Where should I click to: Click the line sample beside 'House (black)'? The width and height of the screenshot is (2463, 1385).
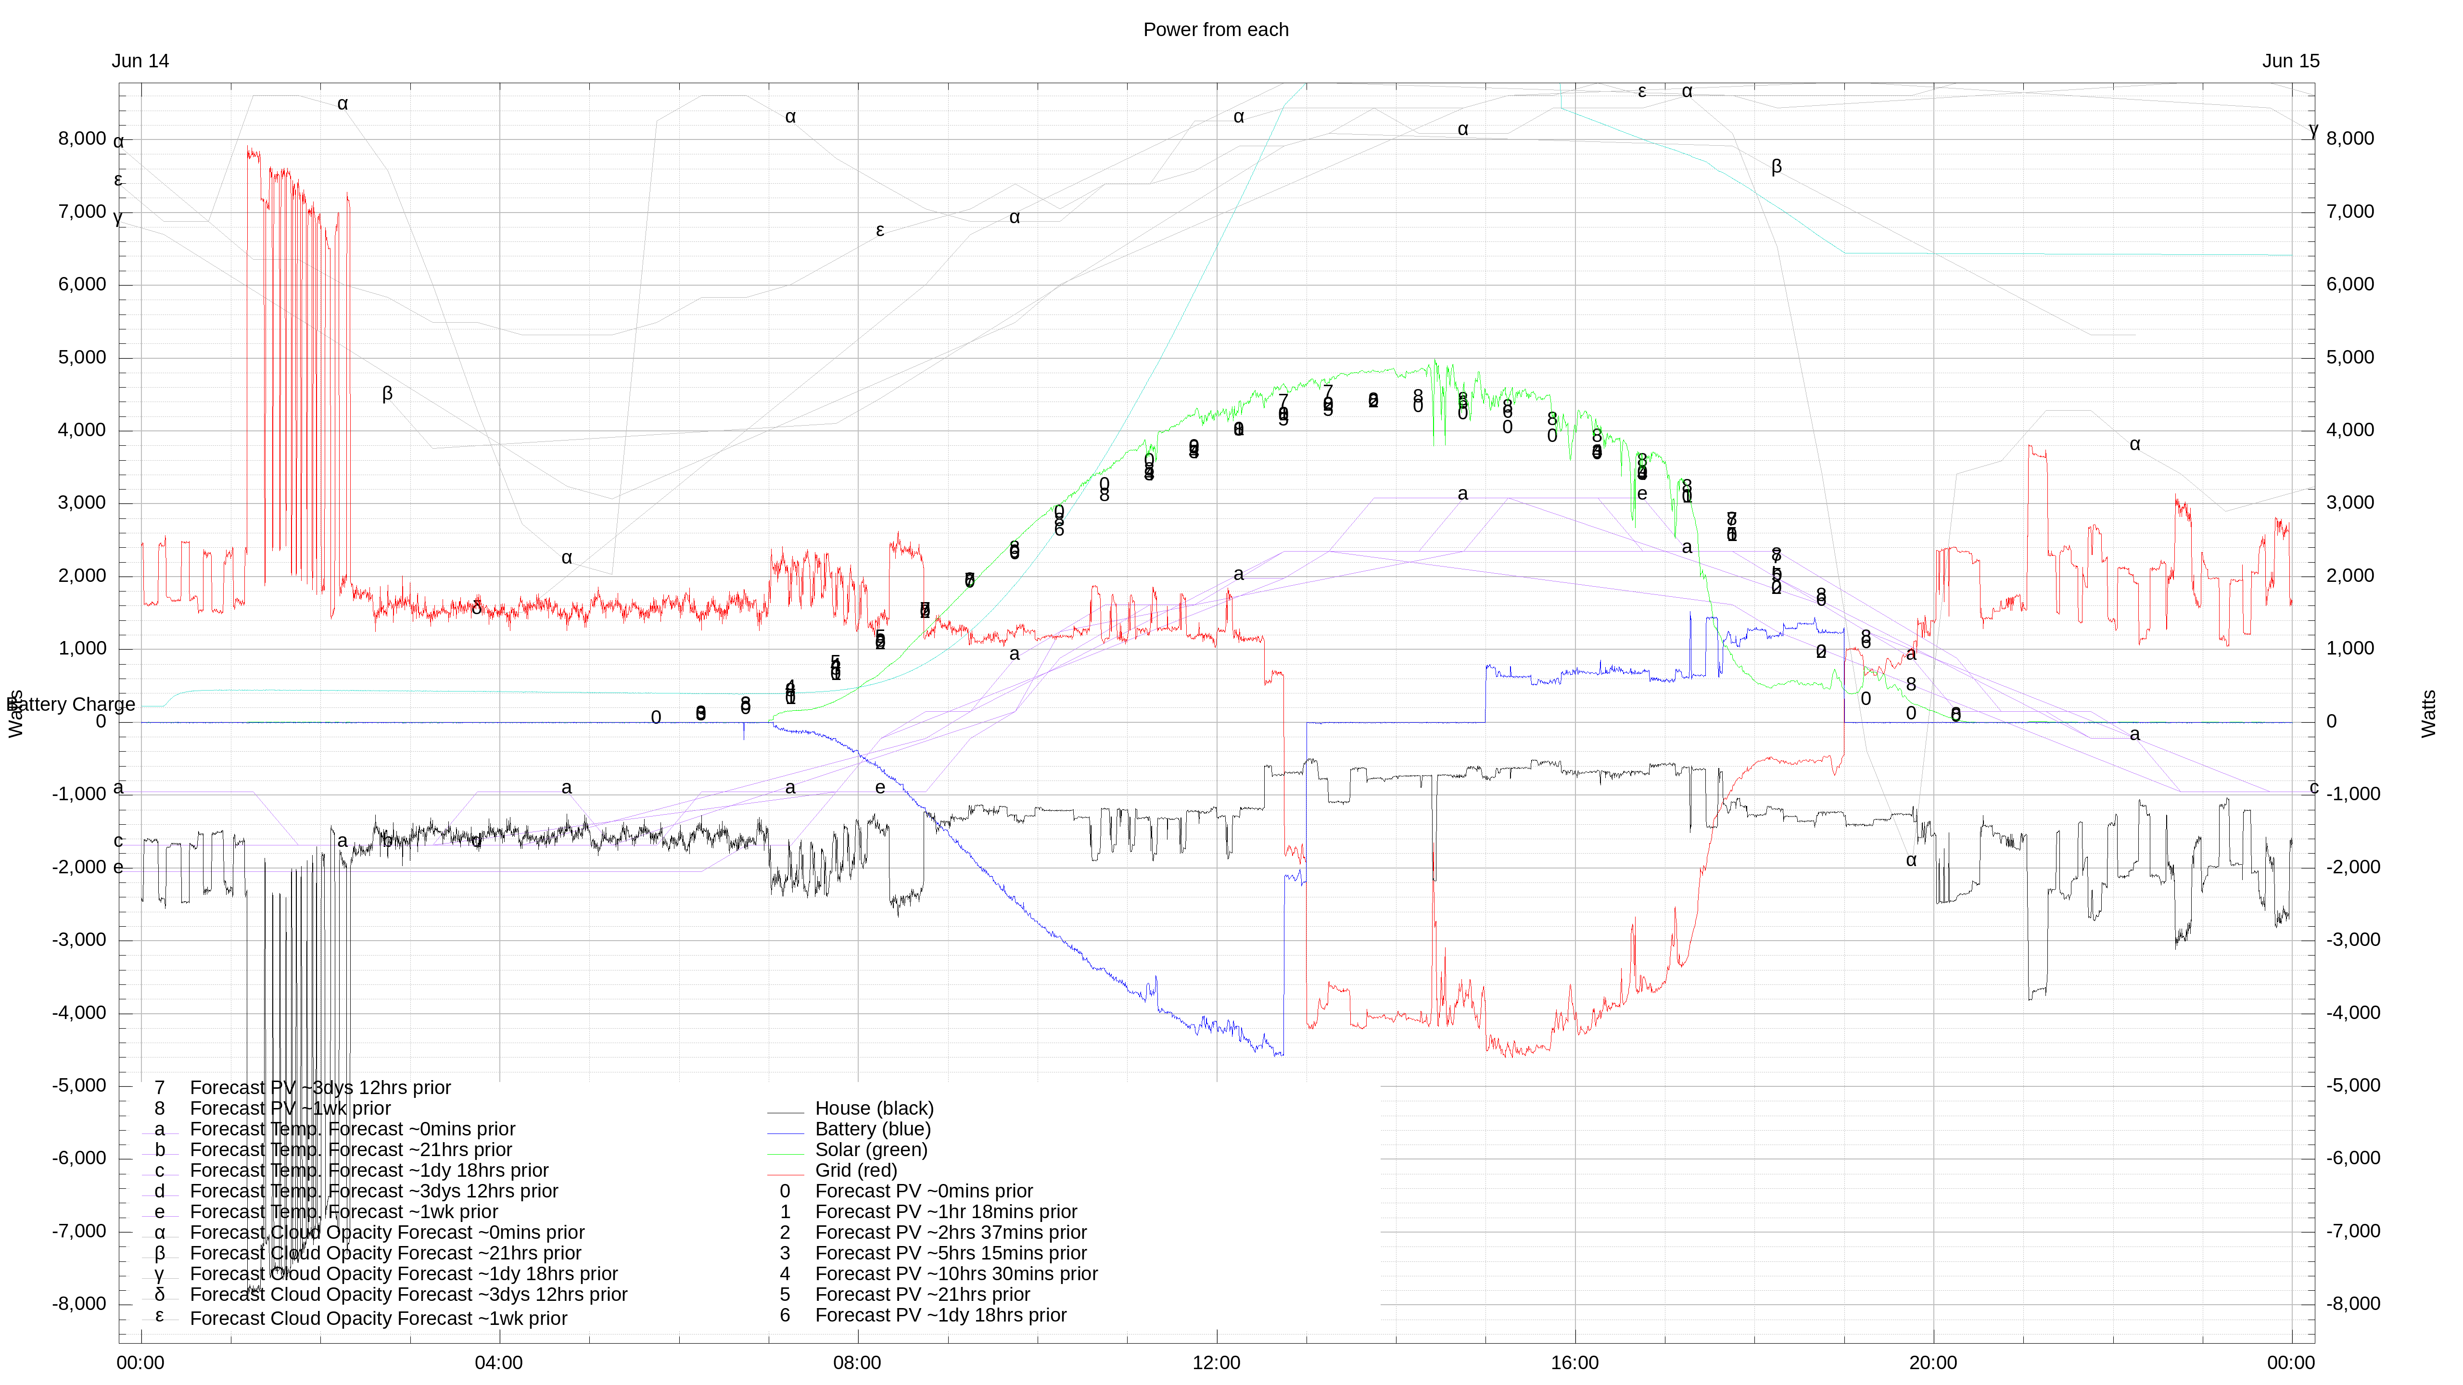point(785,1113)
